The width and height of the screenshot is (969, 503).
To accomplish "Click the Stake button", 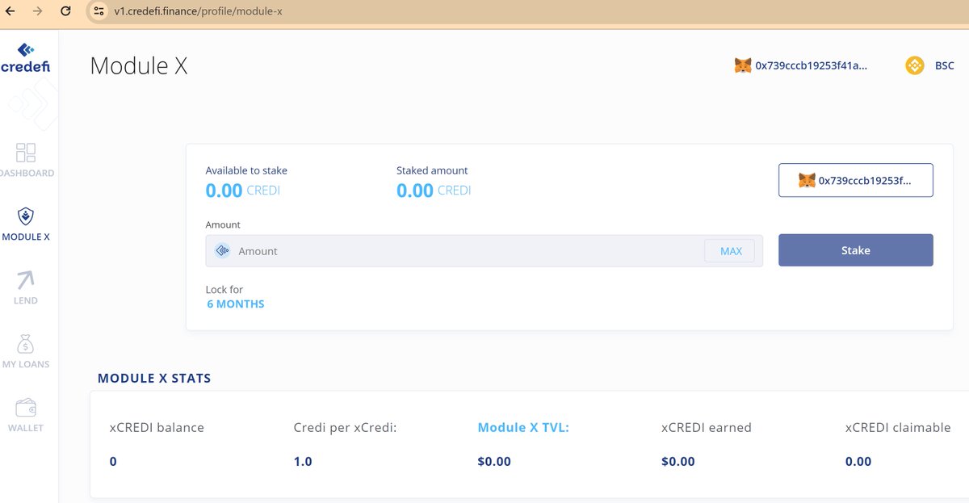I will (855, 250).
